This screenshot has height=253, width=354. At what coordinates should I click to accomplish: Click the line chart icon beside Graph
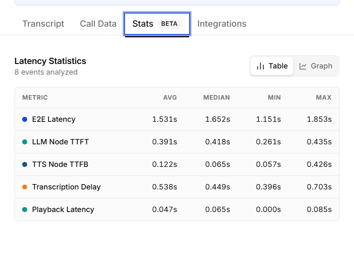coord(303,66)
